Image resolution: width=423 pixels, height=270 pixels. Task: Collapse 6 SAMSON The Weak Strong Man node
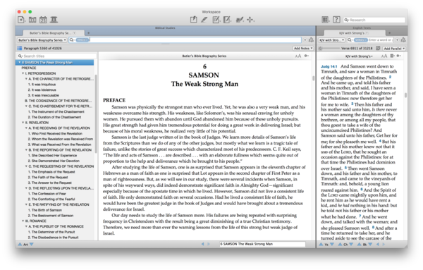[x=20, y=63]
